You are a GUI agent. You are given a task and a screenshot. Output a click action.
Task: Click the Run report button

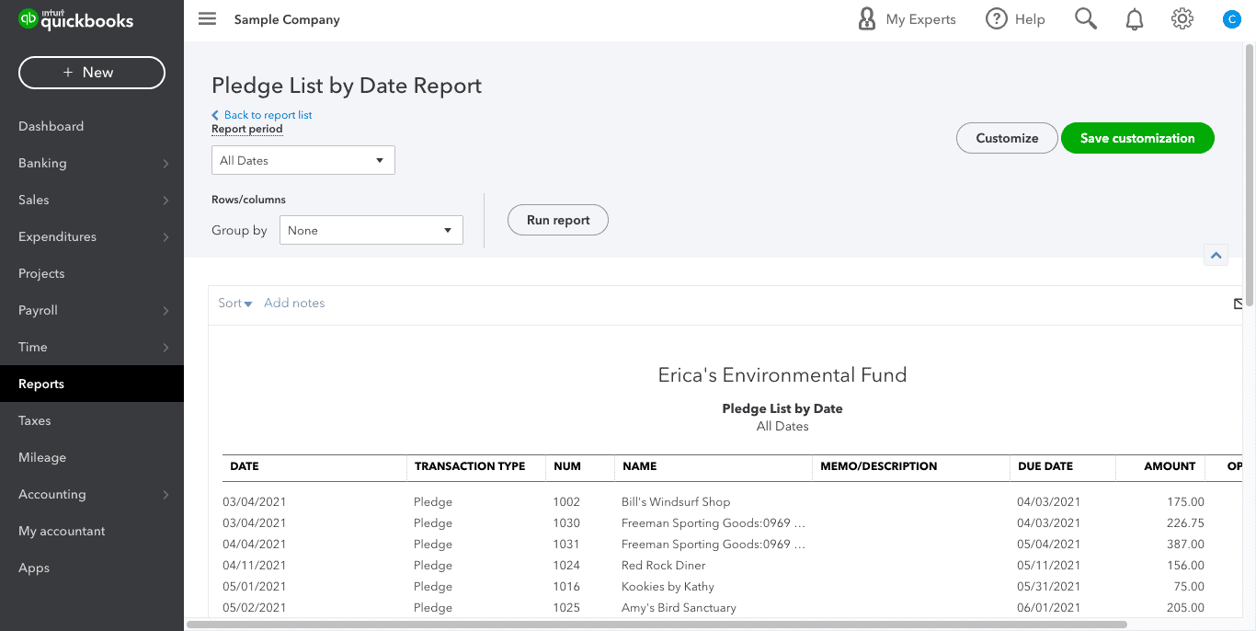pos(558,220)
